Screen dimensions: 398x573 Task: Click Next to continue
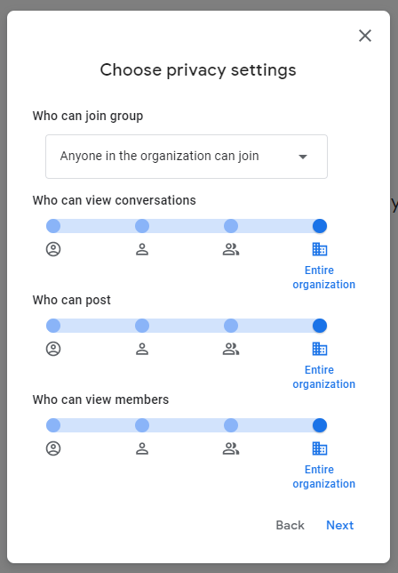tap(339, 525)
